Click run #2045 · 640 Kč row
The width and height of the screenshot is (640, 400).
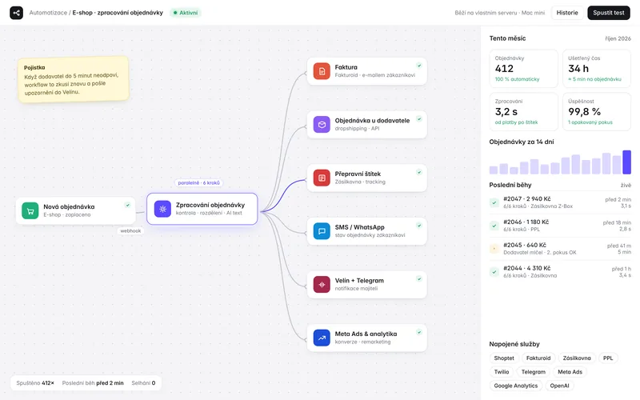560,249
